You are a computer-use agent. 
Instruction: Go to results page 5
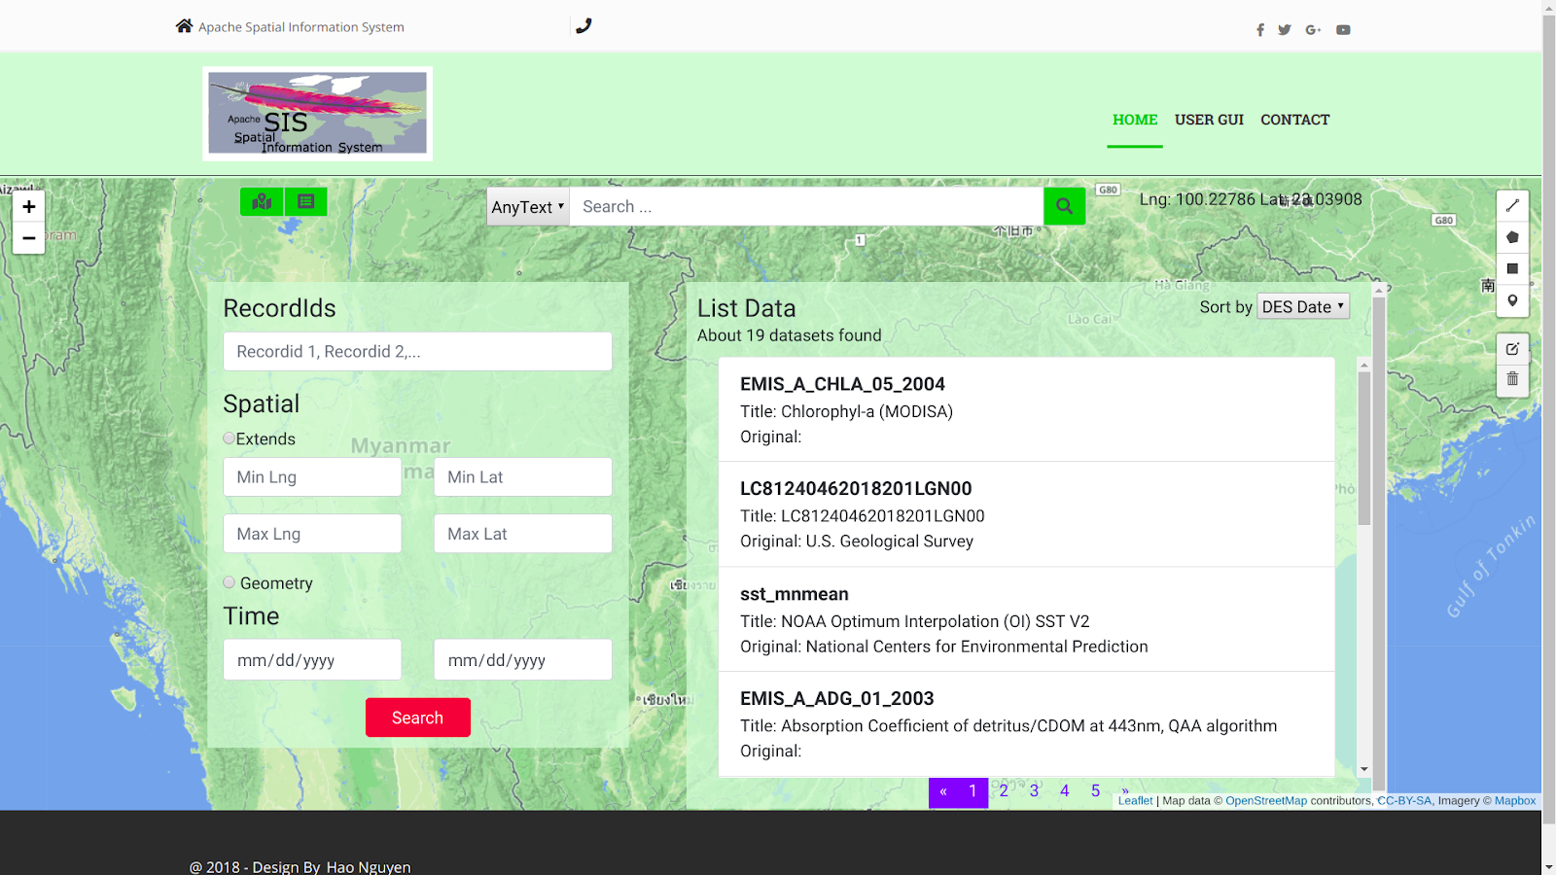1095,791
